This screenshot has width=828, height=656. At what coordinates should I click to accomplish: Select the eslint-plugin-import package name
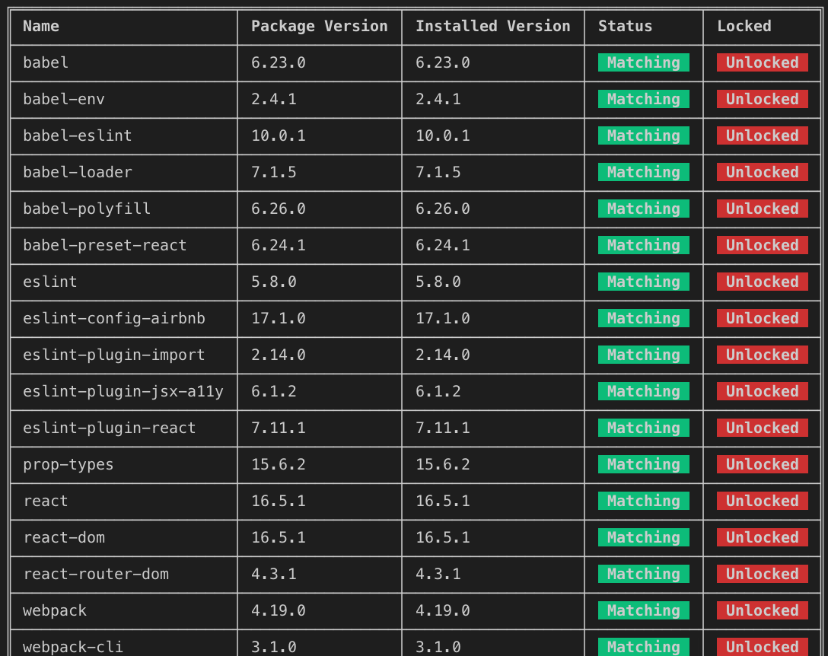click(114, 355)
